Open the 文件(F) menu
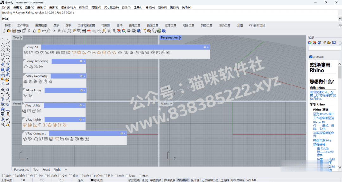 pyautogui.click(x=6, y=7)
